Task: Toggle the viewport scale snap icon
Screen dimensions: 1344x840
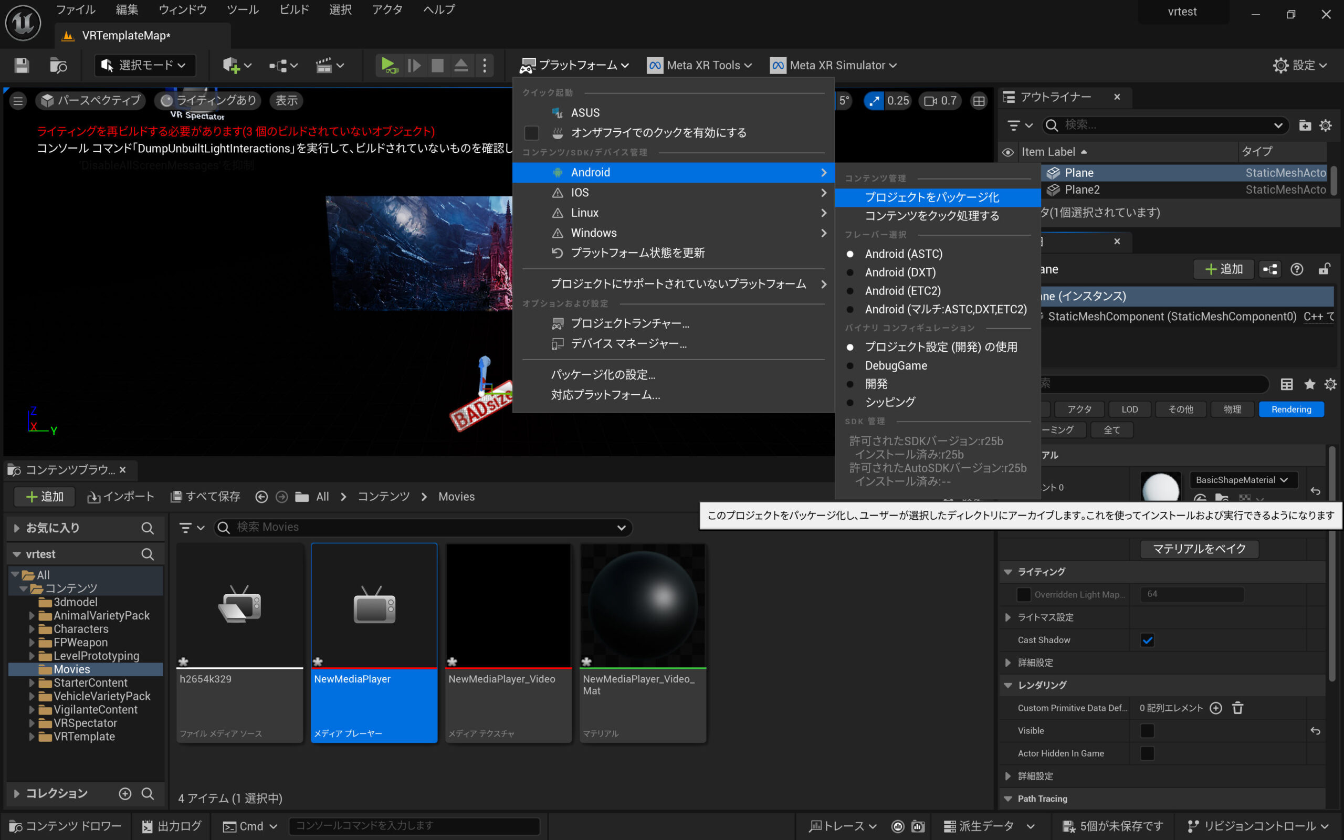Action: point(874,101)
